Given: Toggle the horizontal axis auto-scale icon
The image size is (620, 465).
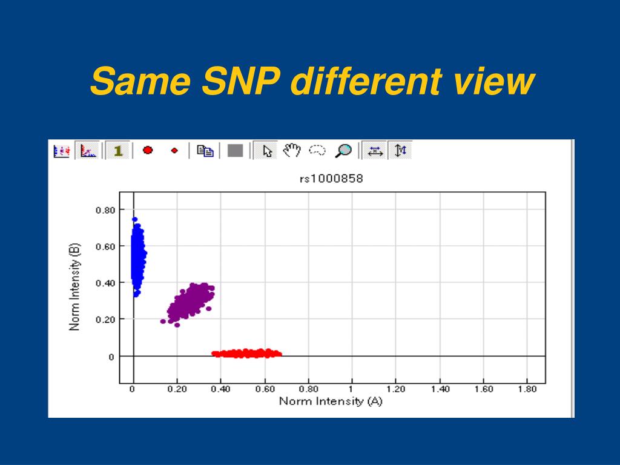Looking at the screenshot, I should click(x=375, y=151).
